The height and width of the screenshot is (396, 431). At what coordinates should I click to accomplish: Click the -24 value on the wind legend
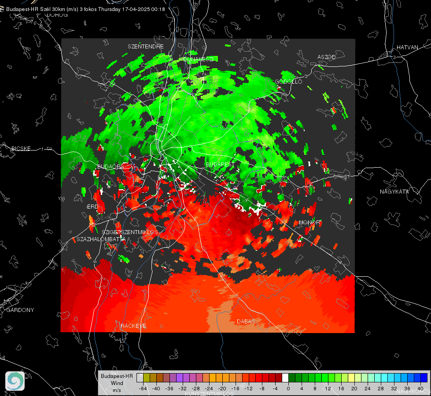coord(209,389)
